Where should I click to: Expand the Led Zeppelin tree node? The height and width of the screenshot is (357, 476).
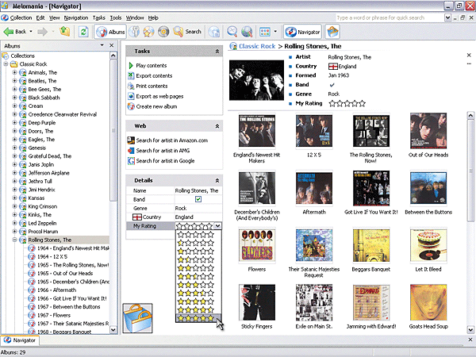pyautogui.click(x=14, y=223)
